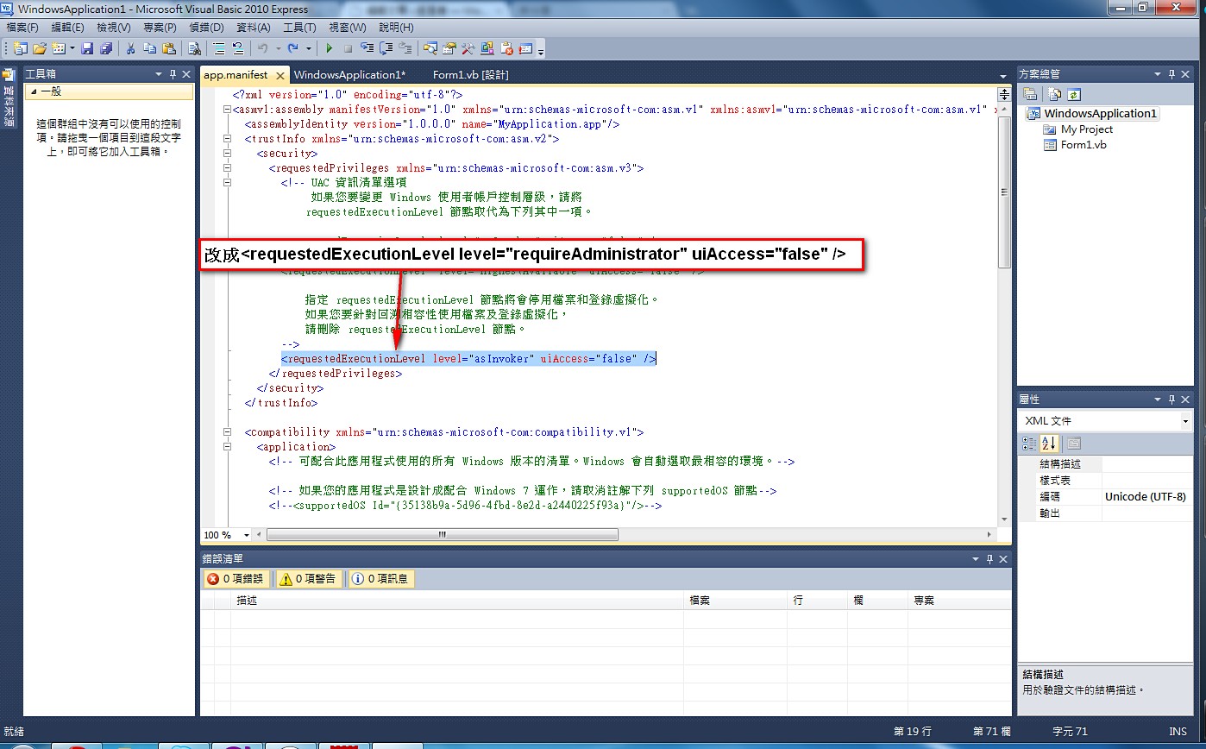Open Solution Explorer from toolbar icon
Viewport: 1206px width, 749px height.
(x=430, y=48)
